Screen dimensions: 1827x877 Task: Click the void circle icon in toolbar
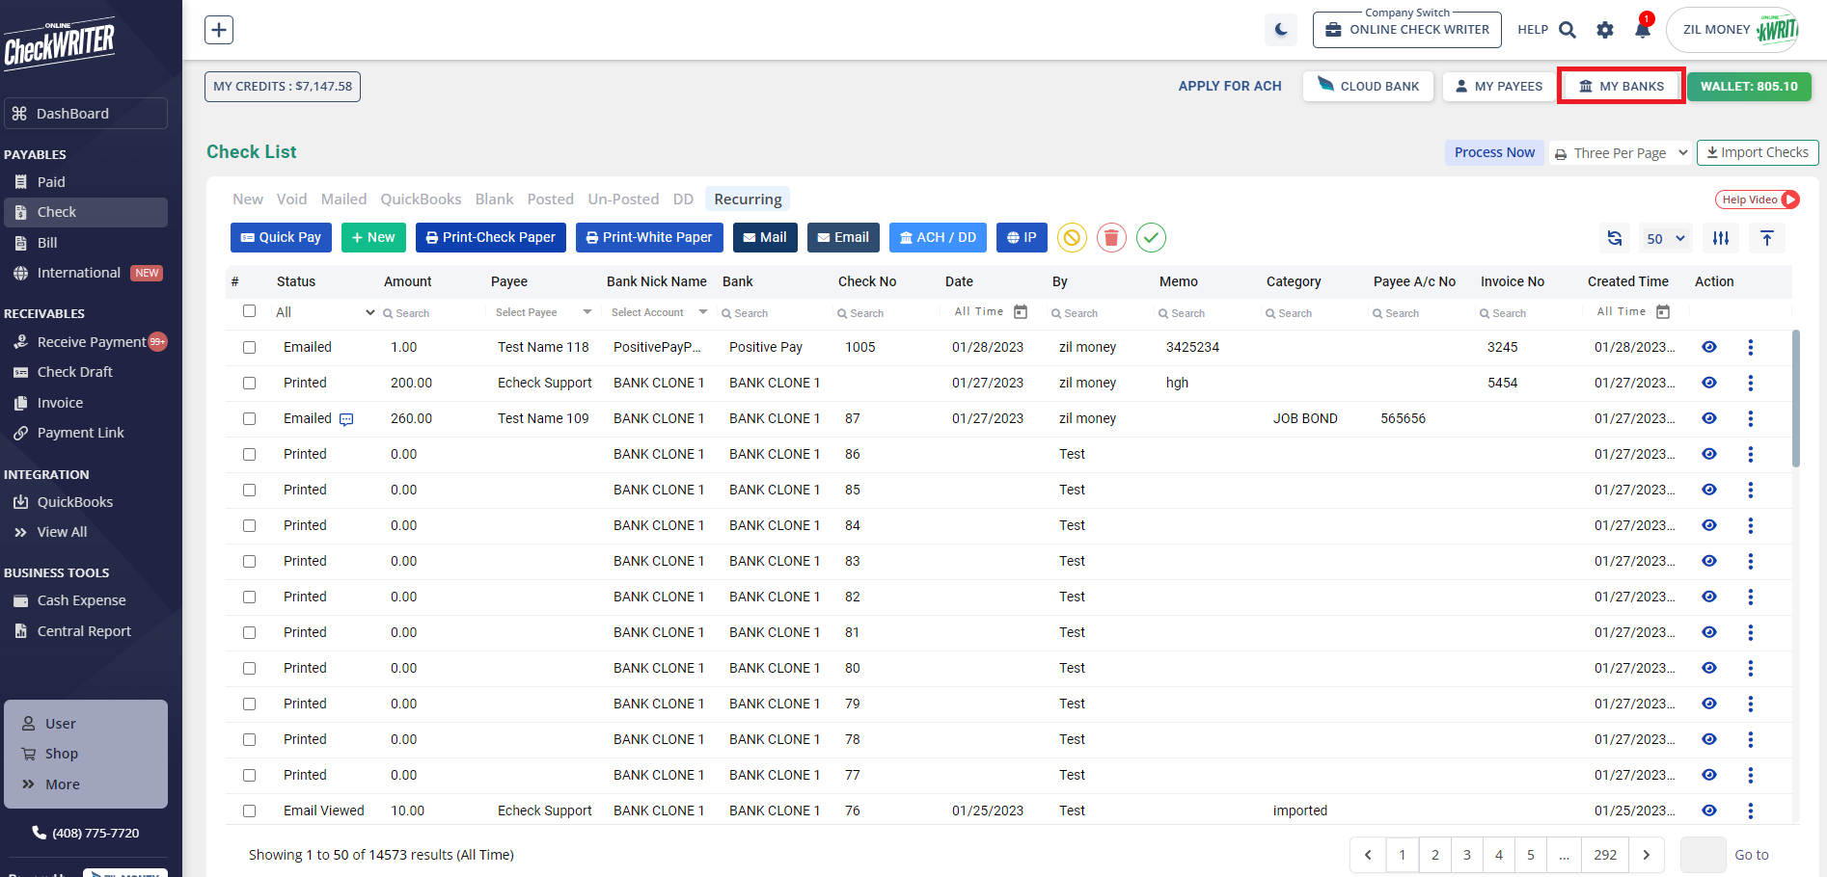[x=1072, y=237]
